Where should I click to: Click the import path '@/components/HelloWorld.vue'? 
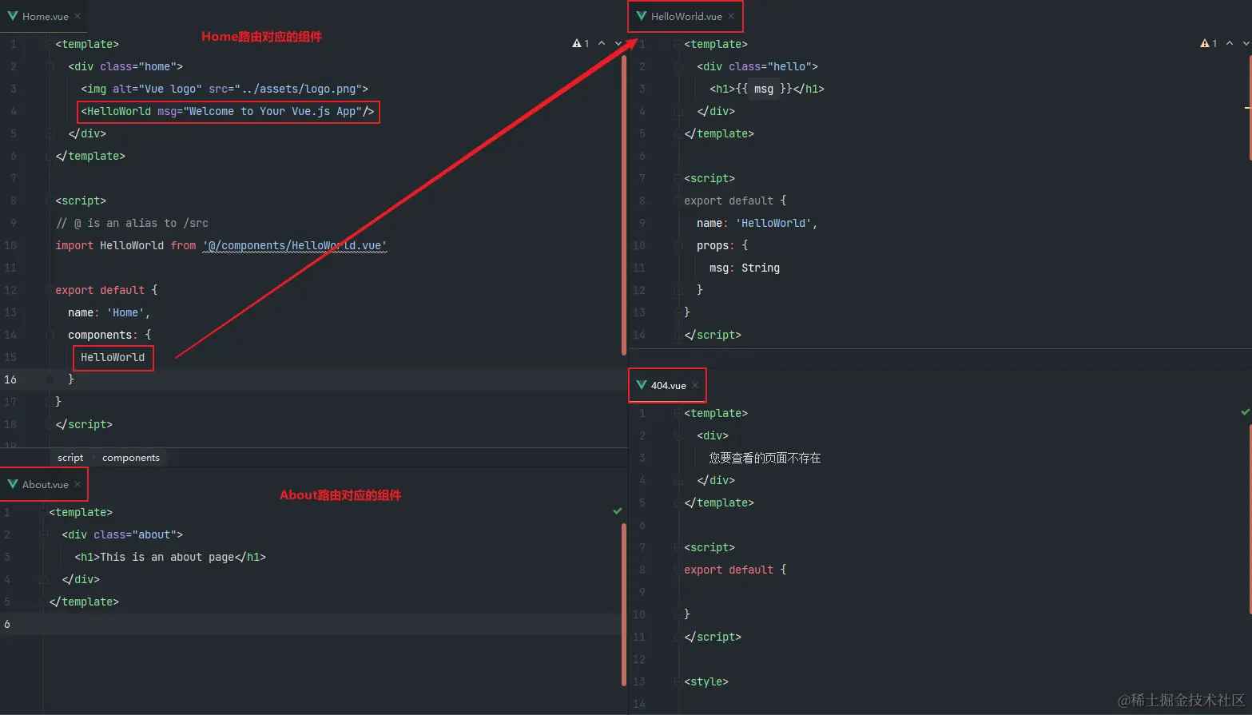[x=295, y=245]
